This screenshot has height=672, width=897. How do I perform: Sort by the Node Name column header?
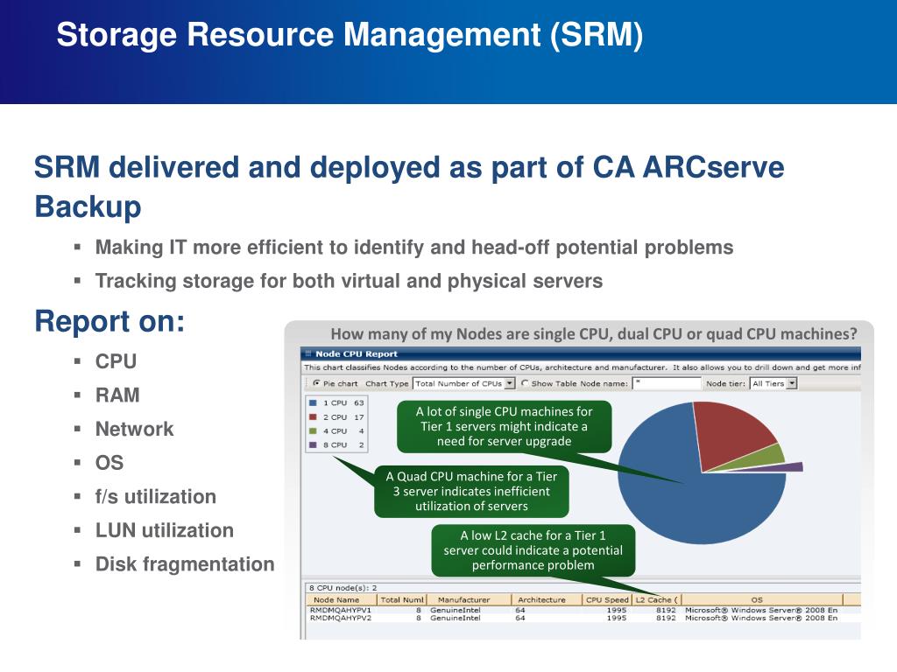(341, 600)
